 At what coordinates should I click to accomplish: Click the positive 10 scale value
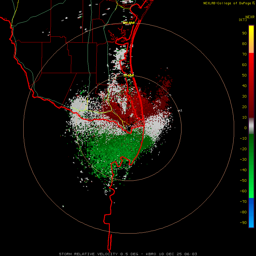[244, 117]
